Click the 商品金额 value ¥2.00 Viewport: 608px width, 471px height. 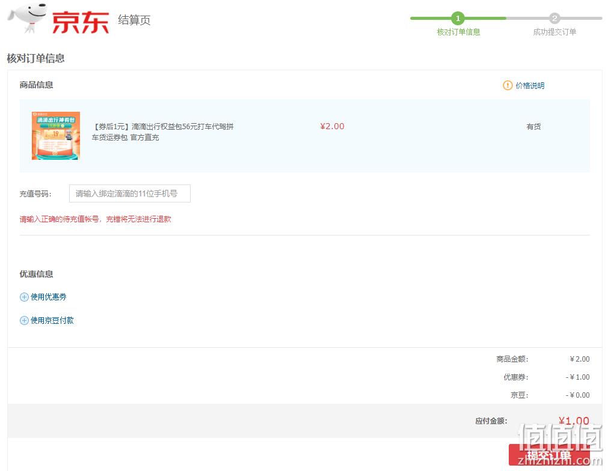click(x=580, y=359)
